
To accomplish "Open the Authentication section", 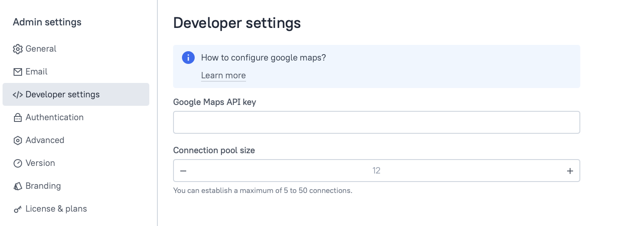I will [54, 117].
